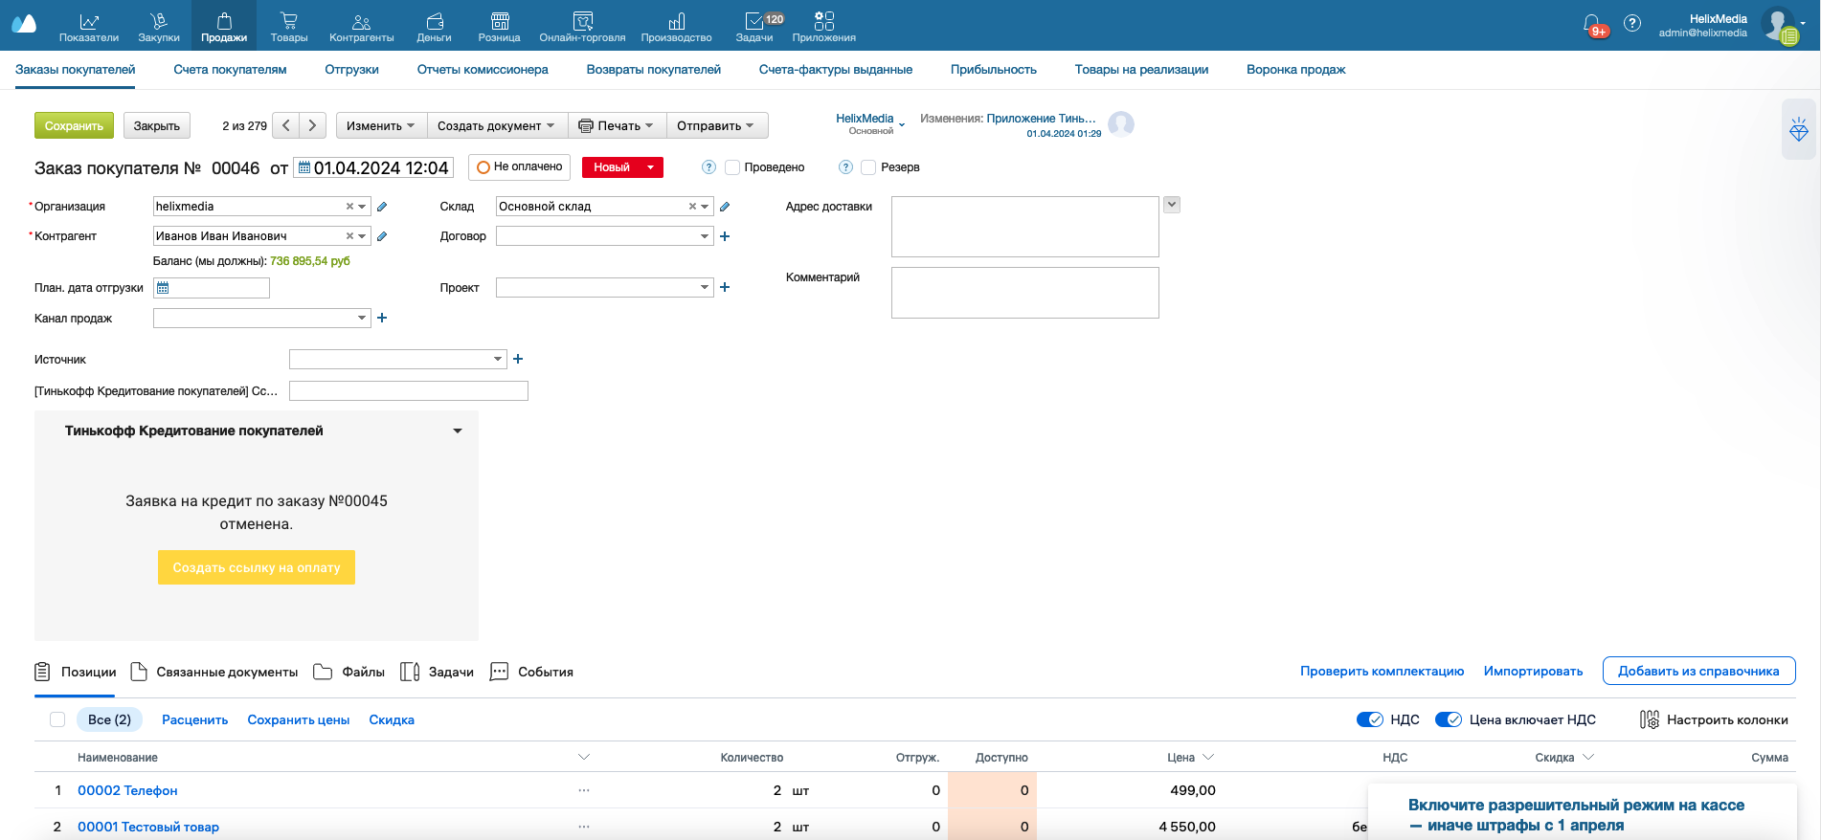Click Добавить из справочника button
This screenshot has width=1821, height=840.
click(1698, 671)
